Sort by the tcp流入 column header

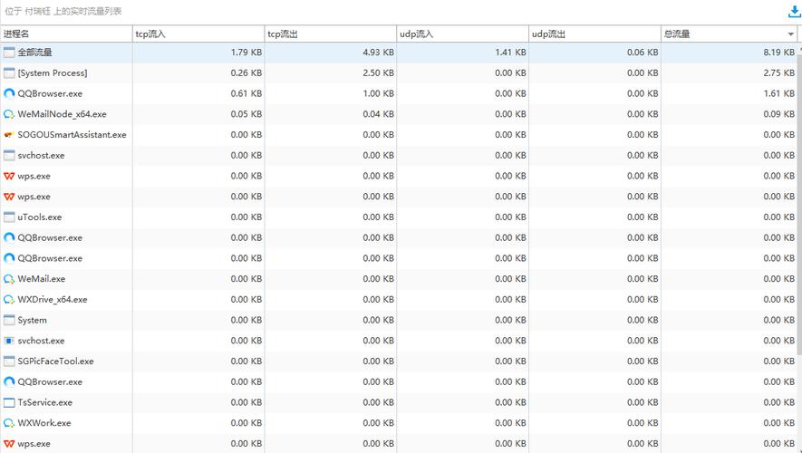[x=198, y=34]
